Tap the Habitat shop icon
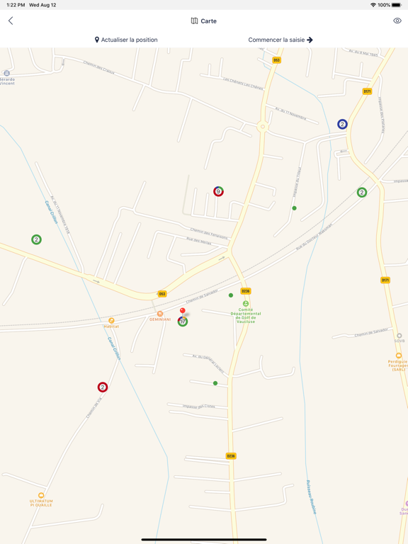Image resolution: width=408 pixels, height=544 pixels. pyautogui.click(x=111, y=321)
